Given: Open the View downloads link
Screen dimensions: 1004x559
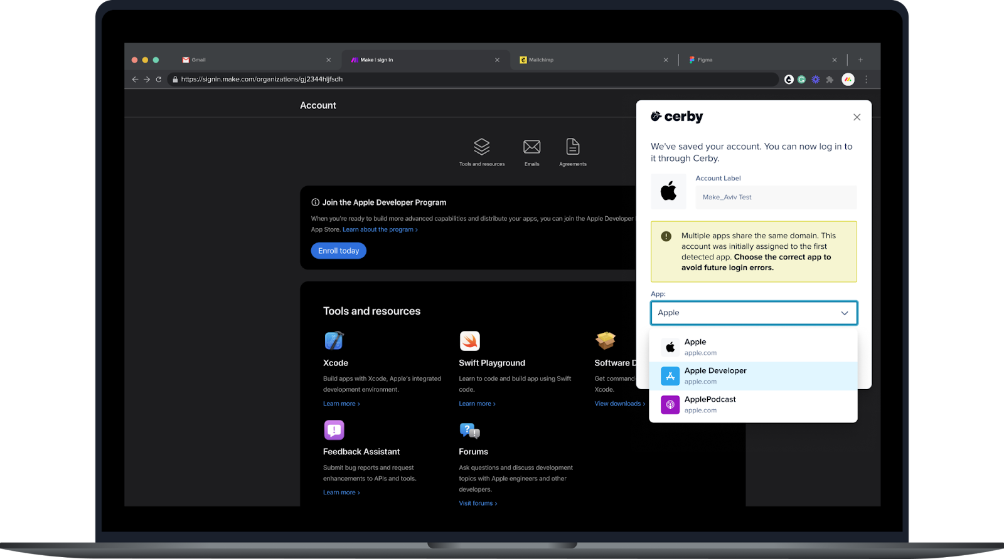Looking at the screenshot, I should 619,404.
